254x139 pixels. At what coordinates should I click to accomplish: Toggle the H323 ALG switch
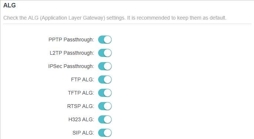pyautogui.click(x=105, y=119)
